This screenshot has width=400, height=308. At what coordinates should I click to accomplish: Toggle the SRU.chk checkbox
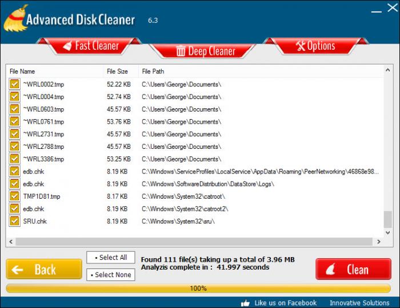(14, 221)
